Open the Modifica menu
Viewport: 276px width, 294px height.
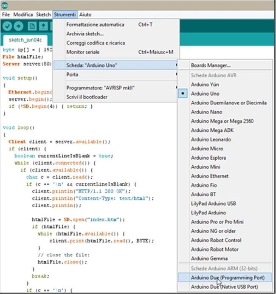(23, 14)
